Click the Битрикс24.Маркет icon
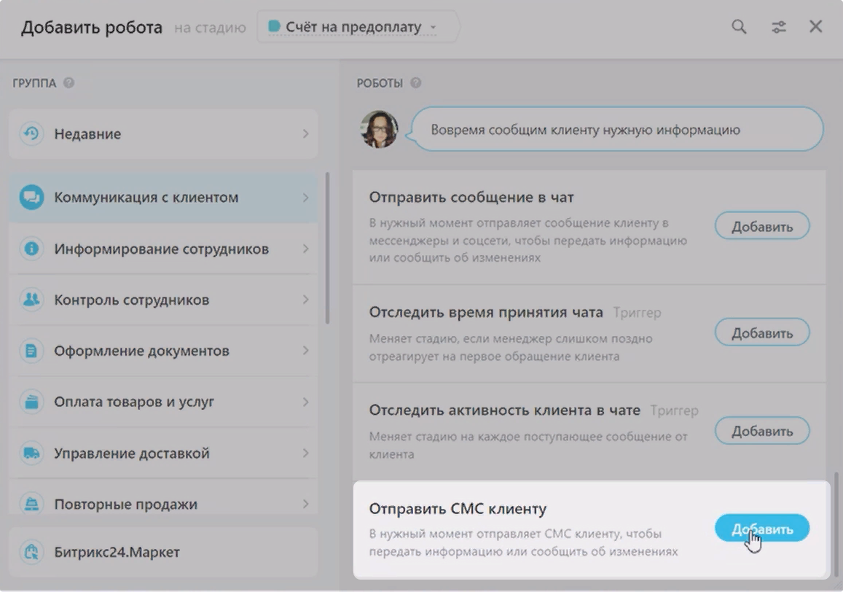This screenshot has width=843, height=592. point(31,552)
